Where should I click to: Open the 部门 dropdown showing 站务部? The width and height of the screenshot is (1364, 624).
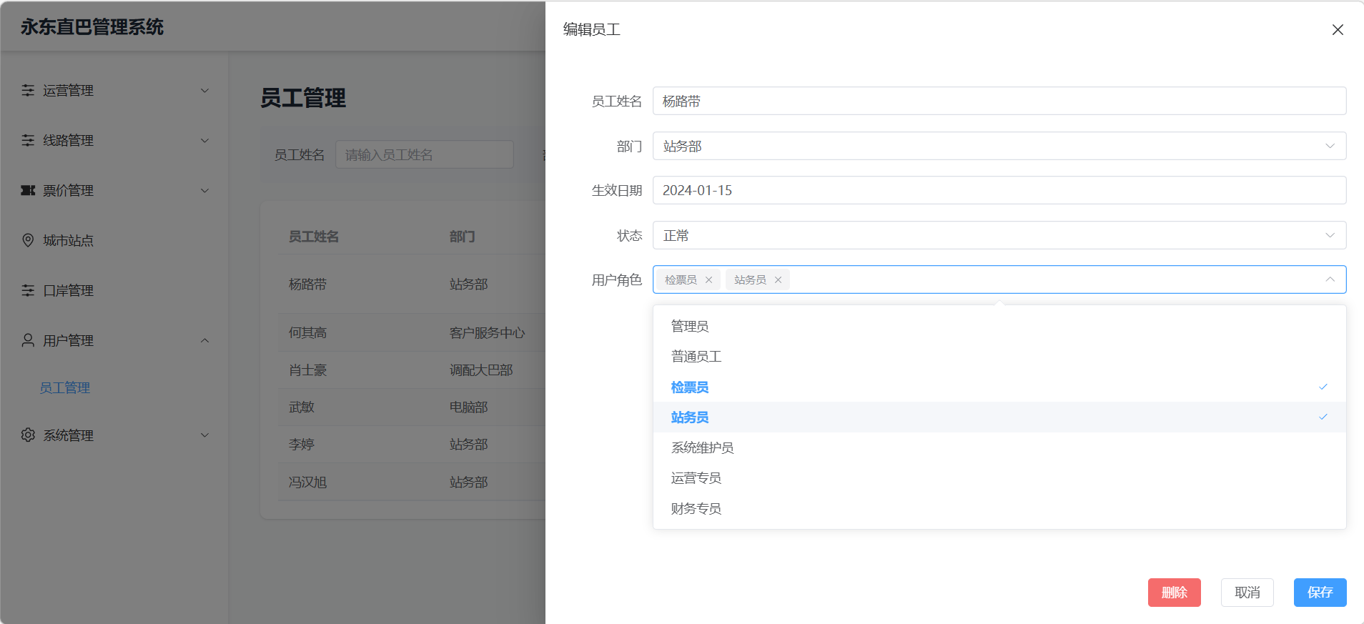click(999, 146)
